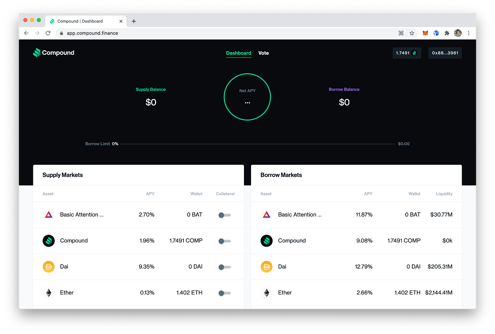The width and height of the screenshot is (495, 334).
Task: Enable collateral for Basic Attention Token
Action: coord(225,215)
